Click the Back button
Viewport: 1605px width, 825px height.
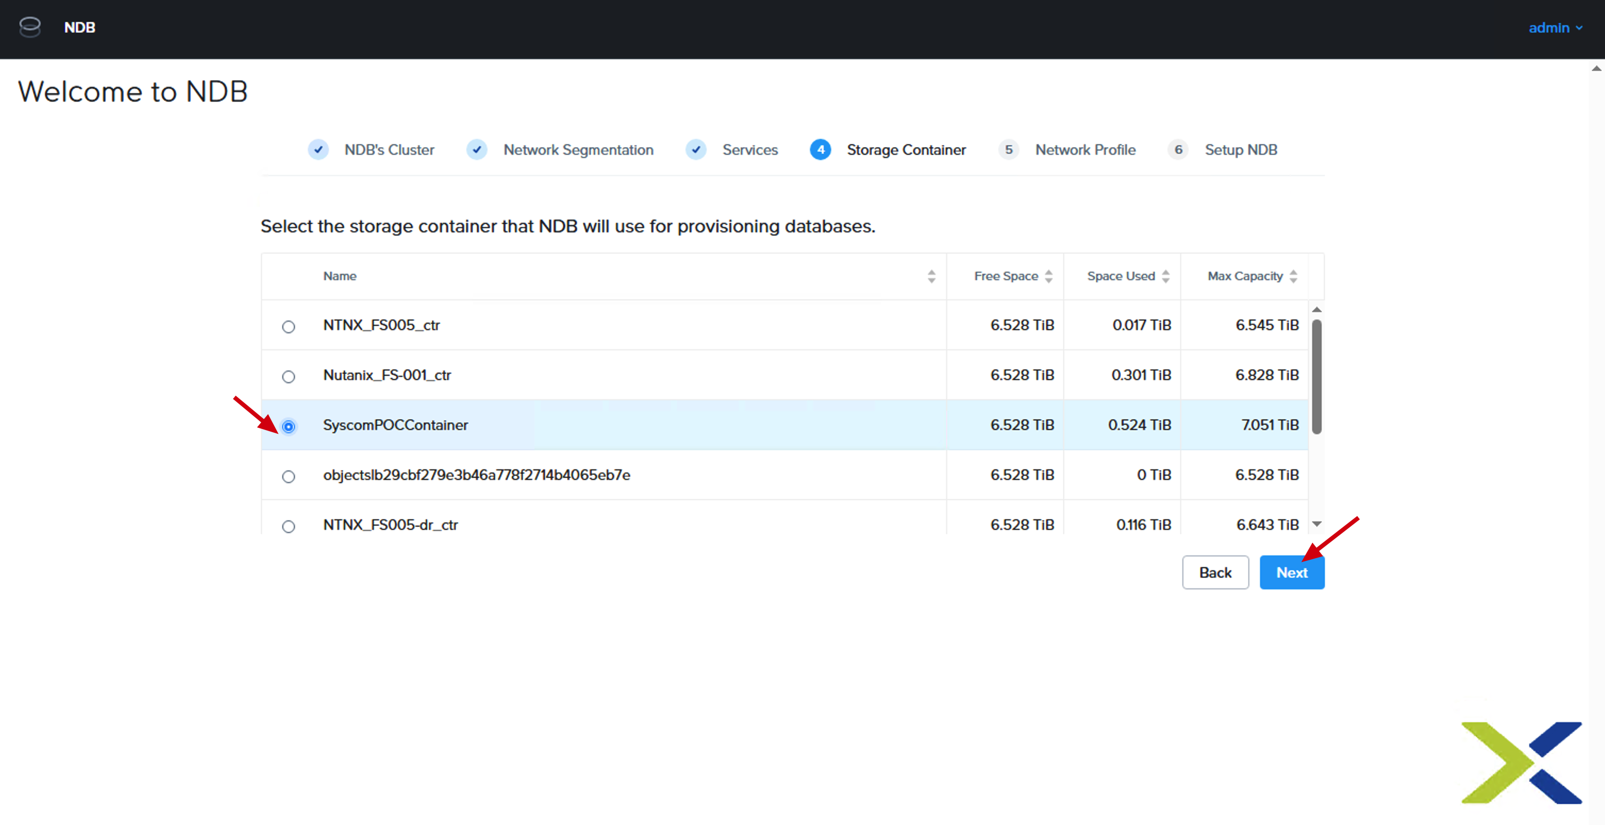(x=1215, y=573)
